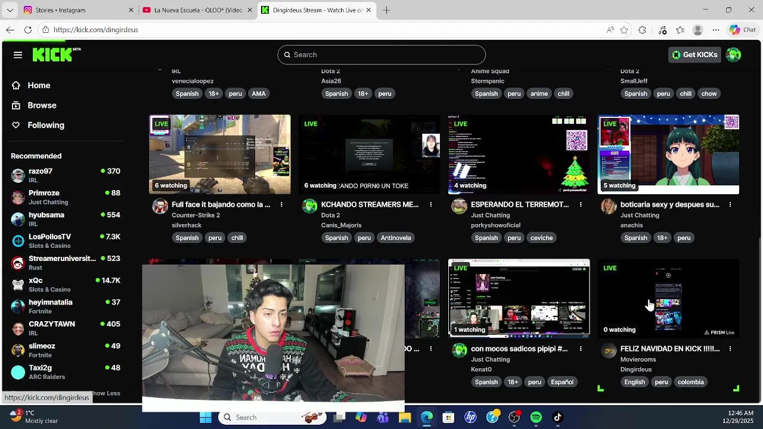Open Edge Settings and more ellipsis

point(716,30)
